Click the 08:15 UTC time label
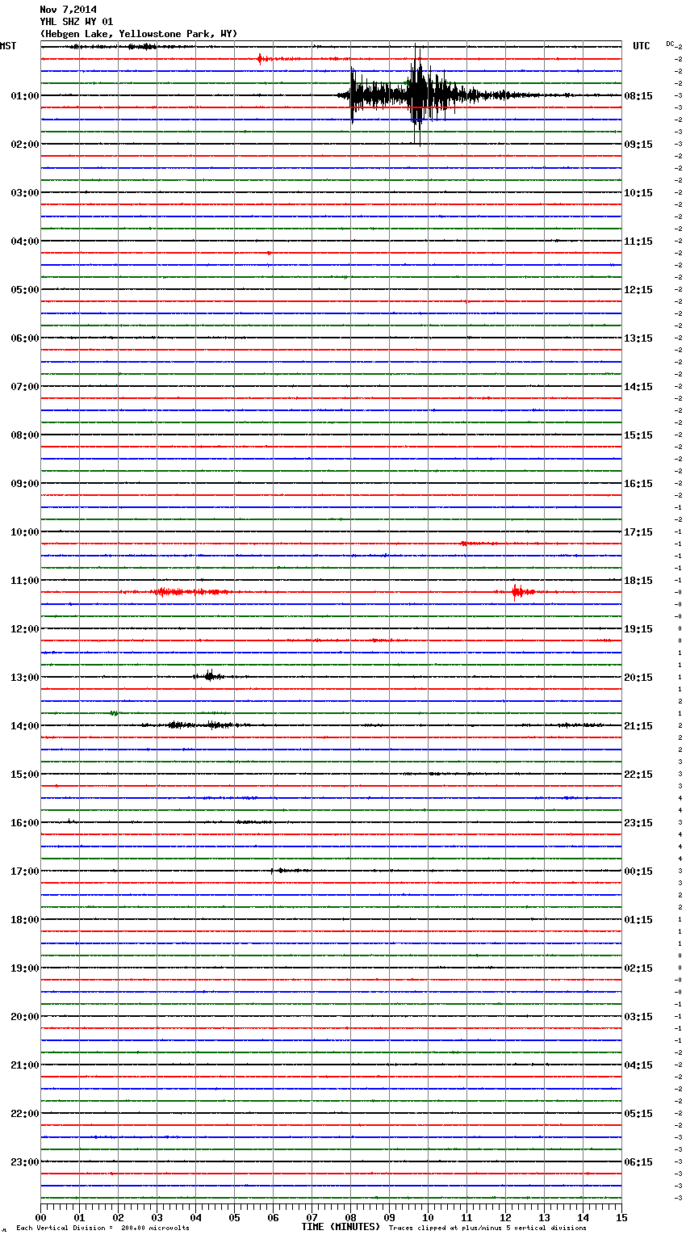This screenshot has width=686, height=1239. (638, 96)
